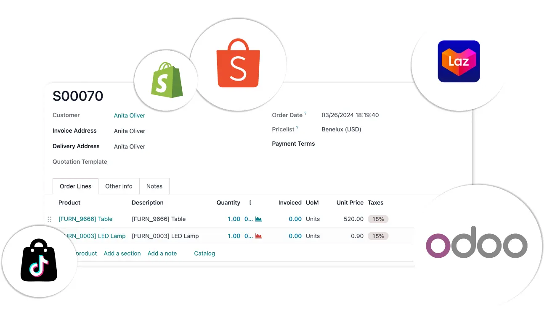
Task: Click Units UoM on Table row
Action: [313, 219]
